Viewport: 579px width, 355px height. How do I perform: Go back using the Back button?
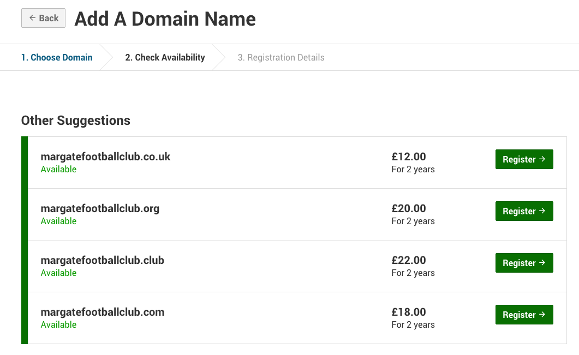pos(43,18)
